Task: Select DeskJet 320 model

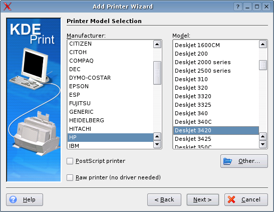Action: 216,88
